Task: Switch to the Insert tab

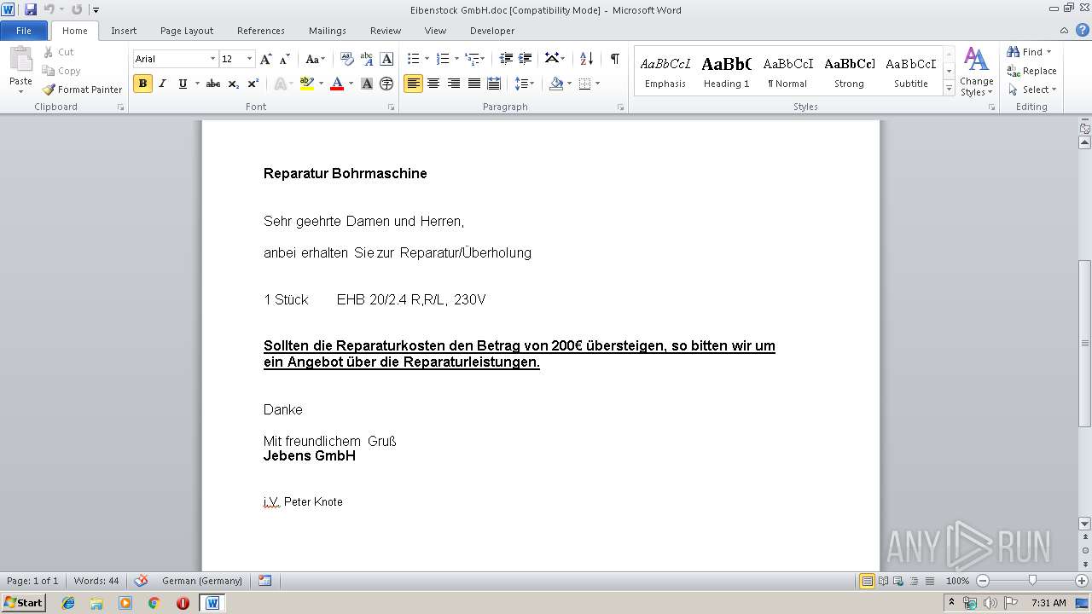Action: [x=124, y=31]
